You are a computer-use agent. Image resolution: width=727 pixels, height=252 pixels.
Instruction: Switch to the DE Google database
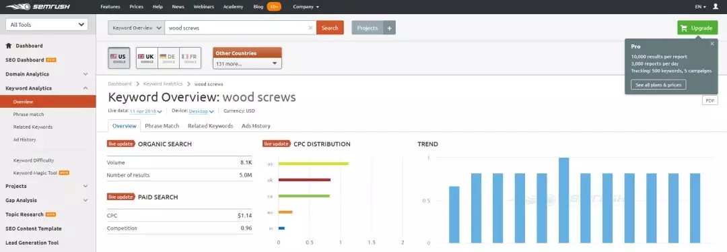pos(168,58)
